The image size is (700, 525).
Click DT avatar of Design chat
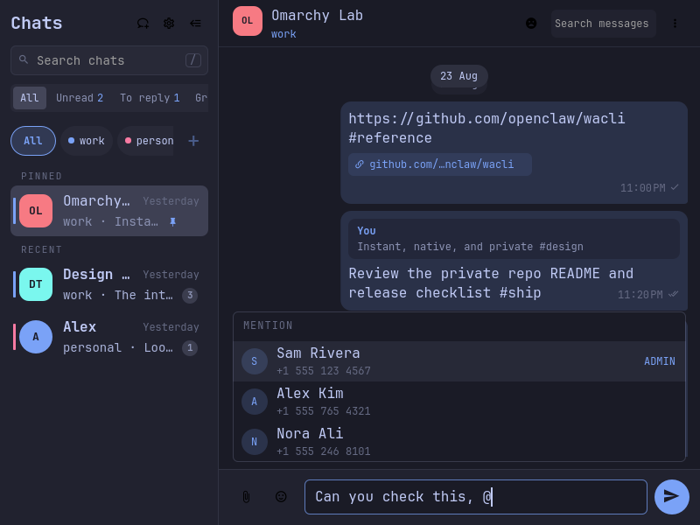click(36, 284)
